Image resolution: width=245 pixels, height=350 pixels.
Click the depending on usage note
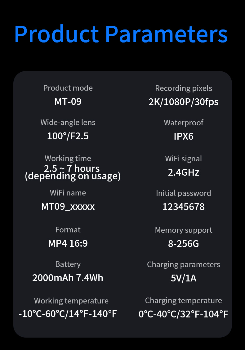tap(73, 176)
